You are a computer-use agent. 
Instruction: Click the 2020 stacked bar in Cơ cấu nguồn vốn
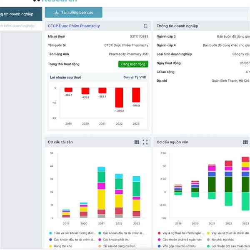[195, 189]
